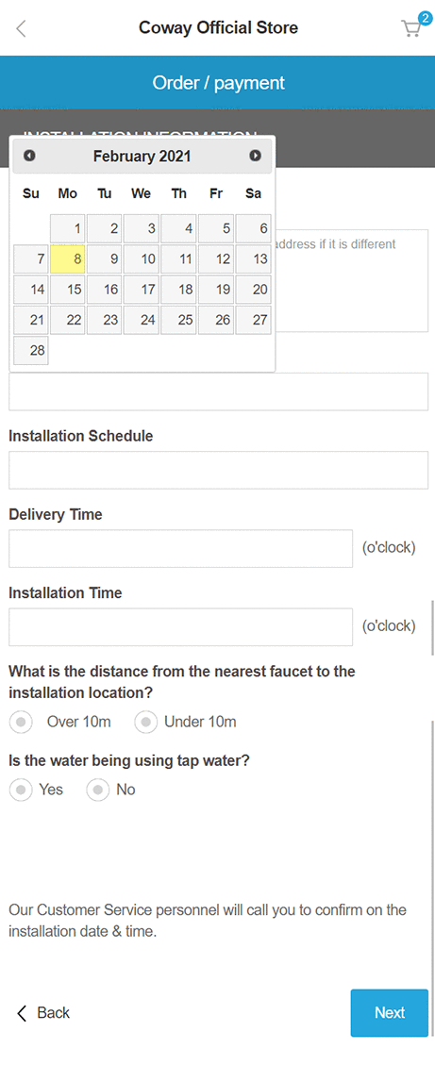Select February 20 date cell
Screen dimensions: 435x1065
(254, 290)
